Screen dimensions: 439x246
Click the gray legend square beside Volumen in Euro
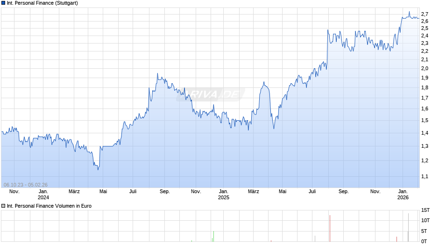[3, 206]
